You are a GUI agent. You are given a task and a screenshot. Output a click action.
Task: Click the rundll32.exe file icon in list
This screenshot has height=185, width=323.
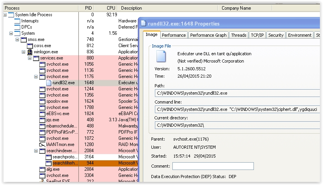point(49,83)
